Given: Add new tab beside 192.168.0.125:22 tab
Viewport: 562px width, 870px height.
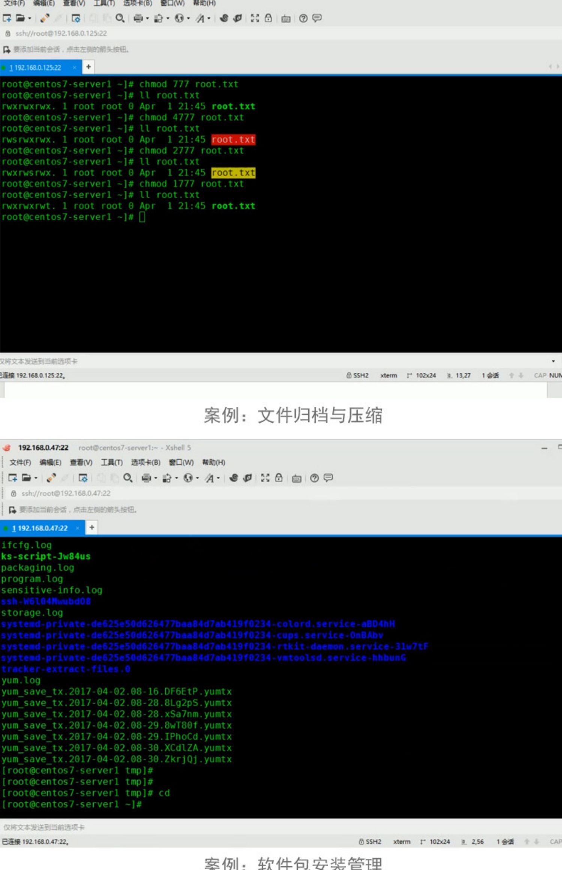Looking at the screenshot, I should click(x=88, y=67).
